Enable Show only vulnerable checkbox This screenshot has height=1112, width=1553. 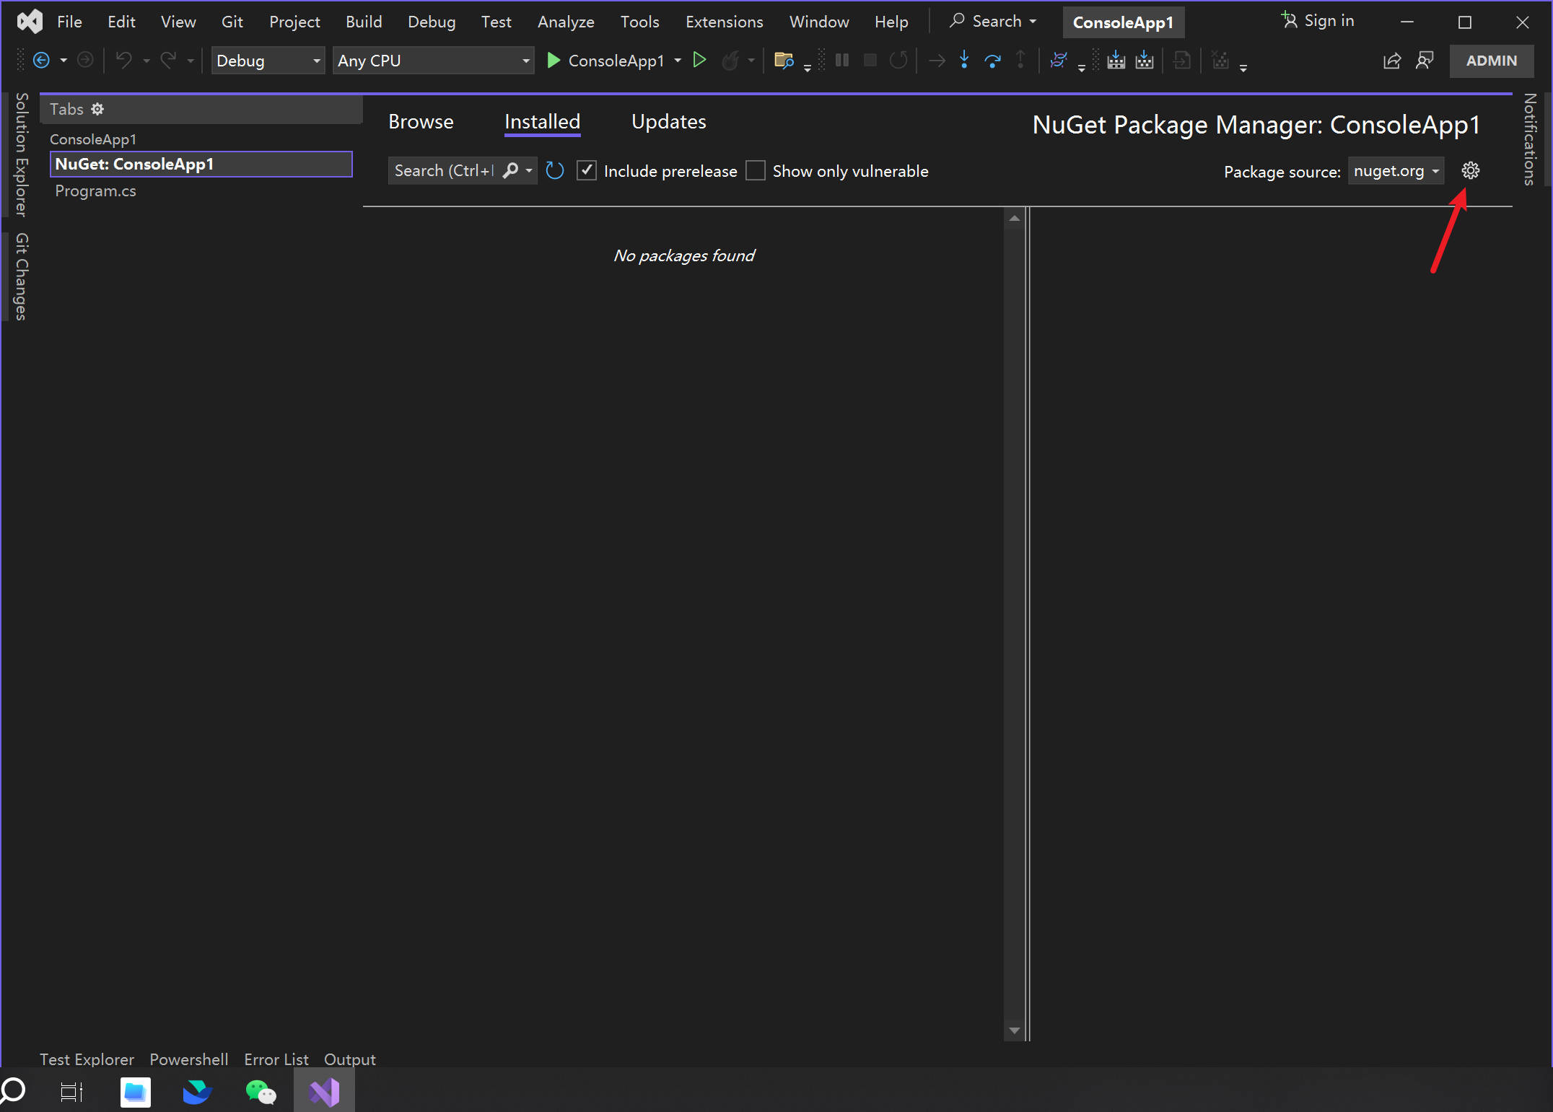pos(756,171)
